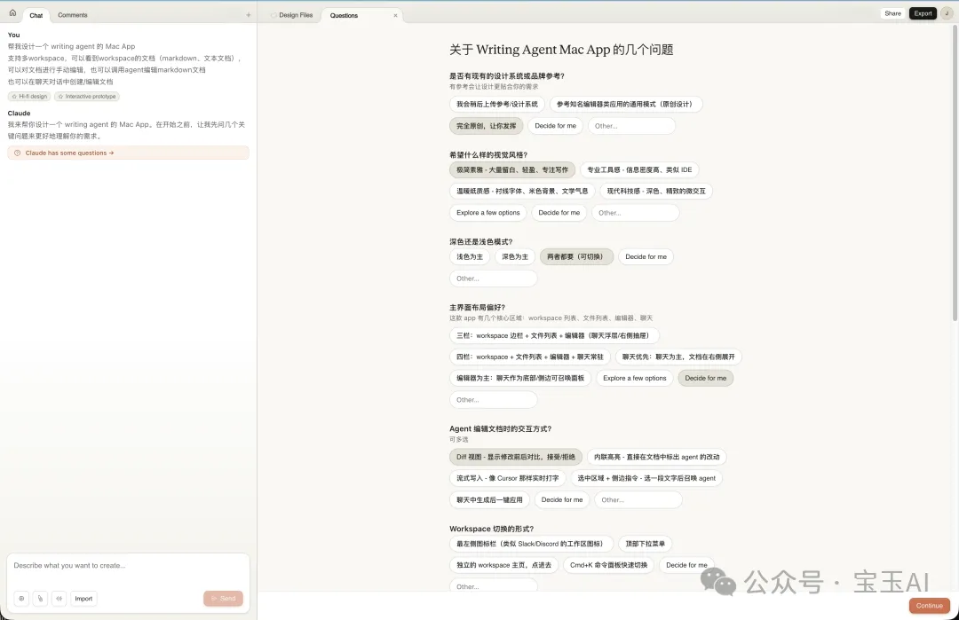
Task: Click the orange Continue button
Action: (x=929, y=605)
